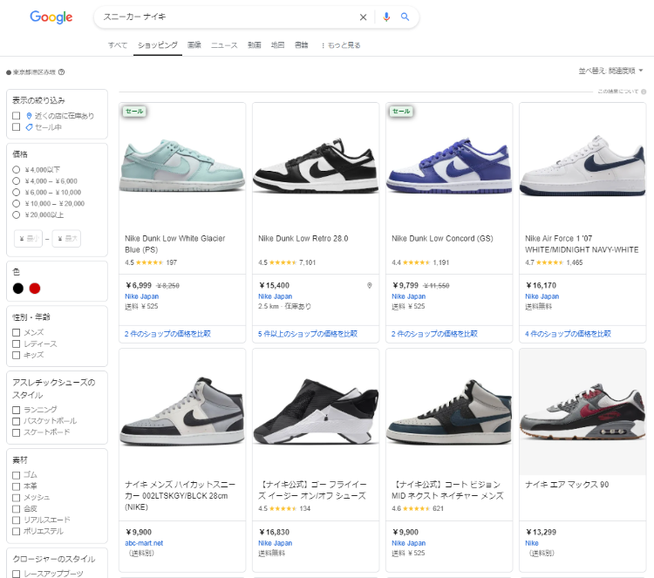The image size is (654, 578).
Task: Check the リアルスエード material filter
Action: tap(17, 520)
